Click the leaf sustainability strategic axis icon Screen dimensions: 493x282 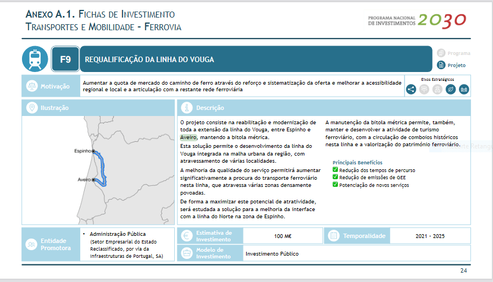pyautogui.click(x=451, y=89)
